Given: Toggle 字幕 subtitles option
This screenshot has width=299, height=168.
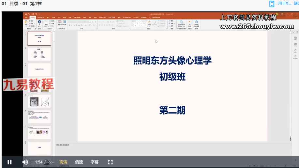Looking at the screenshot, I should coord(95,162).
